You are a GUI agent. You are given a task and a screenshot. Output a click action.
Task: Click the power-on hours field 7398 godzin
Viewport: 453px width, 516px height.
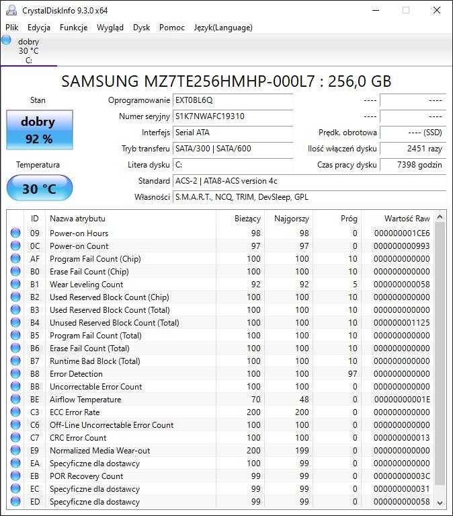click(x=413, y=165)
